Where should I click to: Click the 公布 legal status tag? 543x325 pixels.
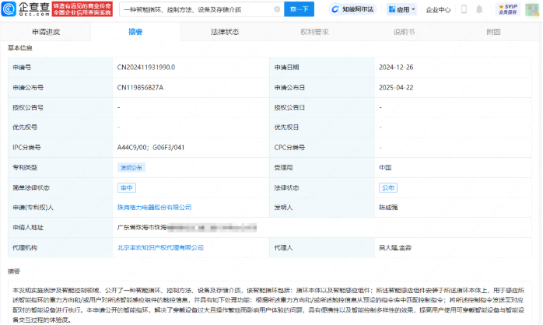coord(388,187)
